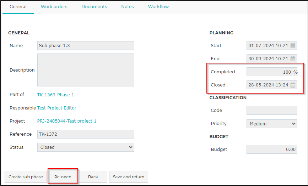Click the Start date field
The height and width of the screenshot is (186, 308).
tap(272, 45)
